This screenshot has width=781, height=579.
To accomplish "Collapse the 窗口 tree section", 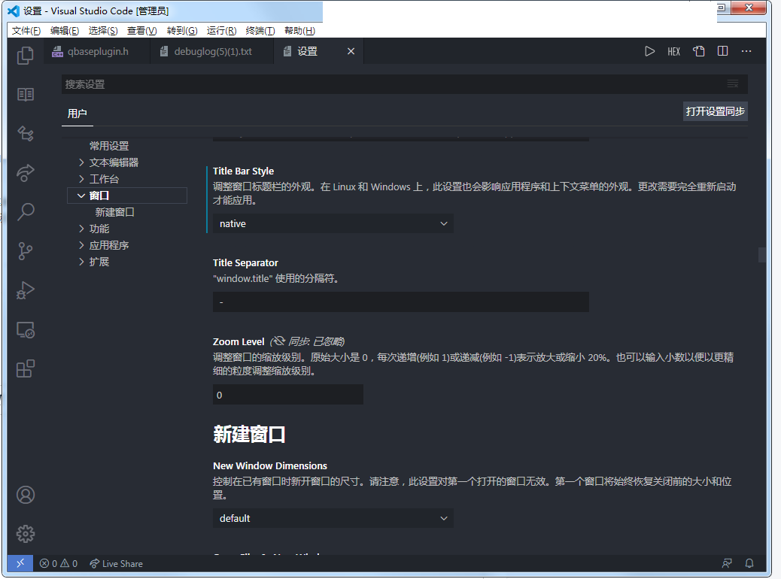I will [x=81, y=196].
